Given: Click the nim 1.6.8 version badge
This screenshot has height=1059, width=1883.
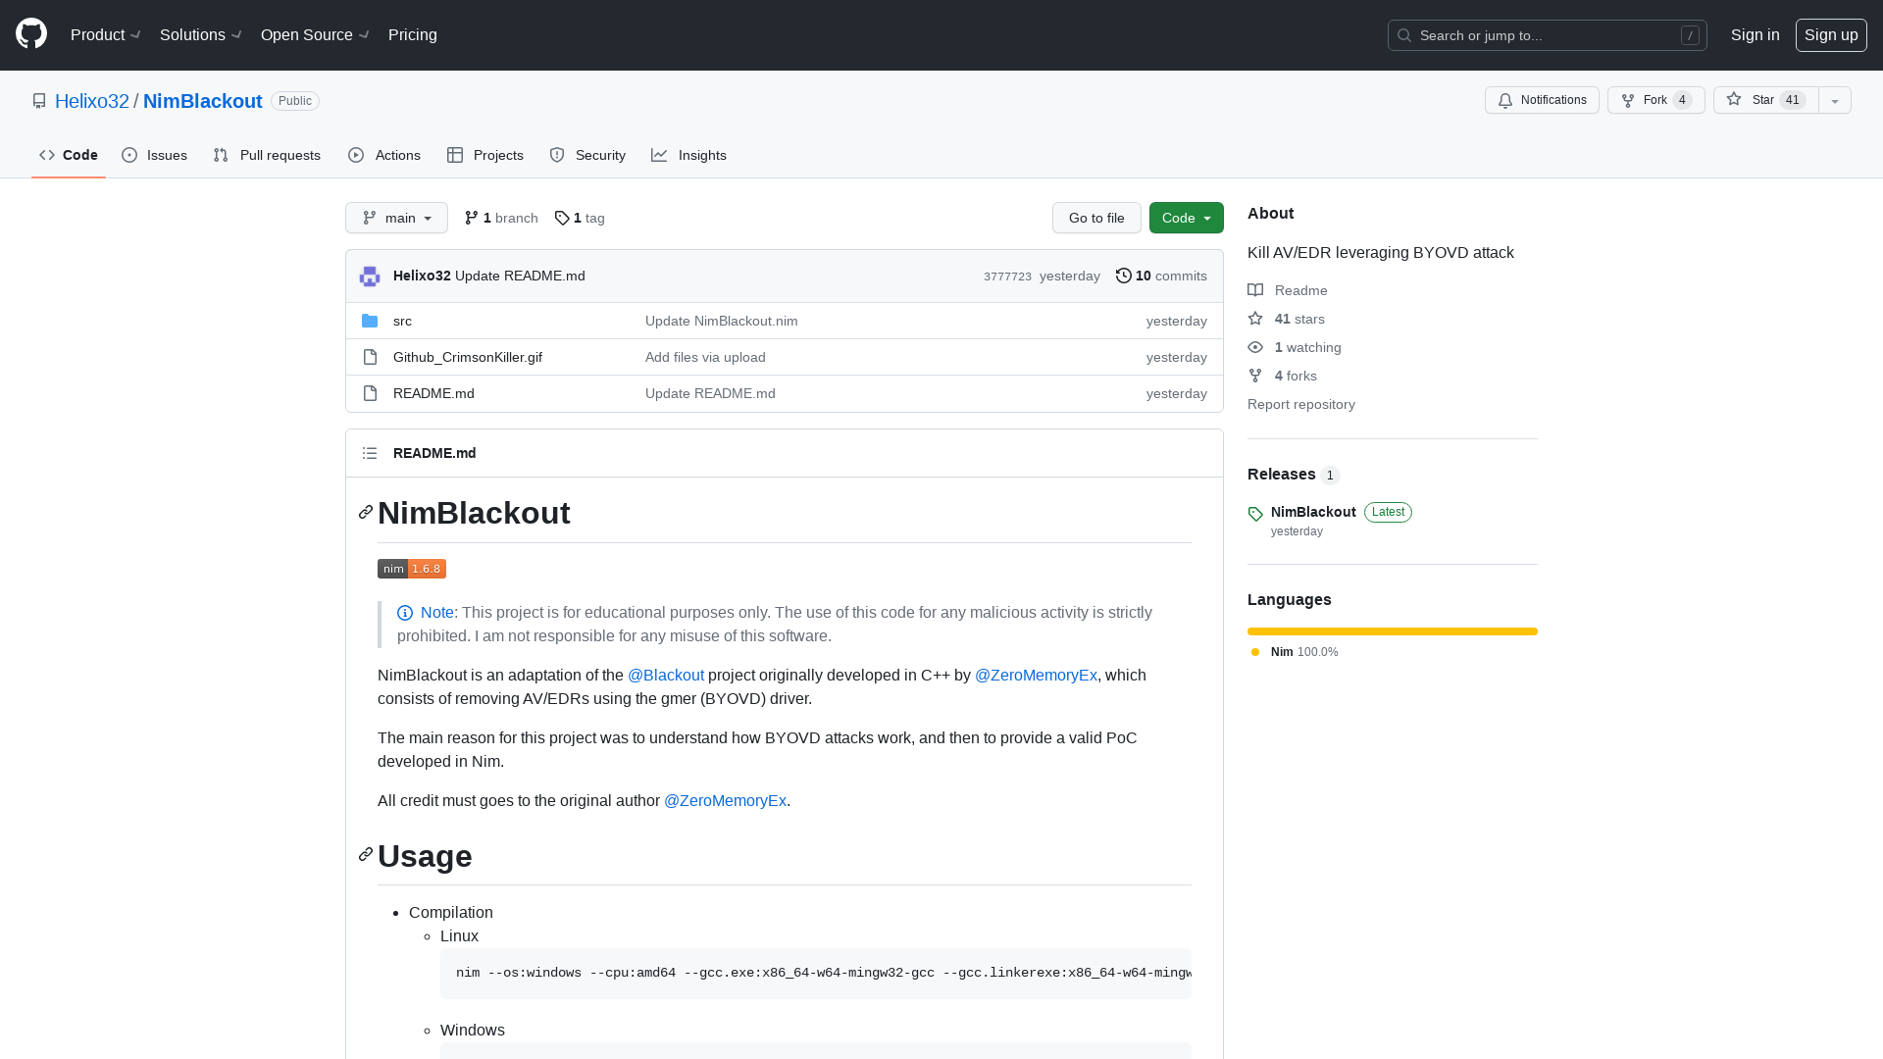Looking at the screenshot, I should pos(412,569).
